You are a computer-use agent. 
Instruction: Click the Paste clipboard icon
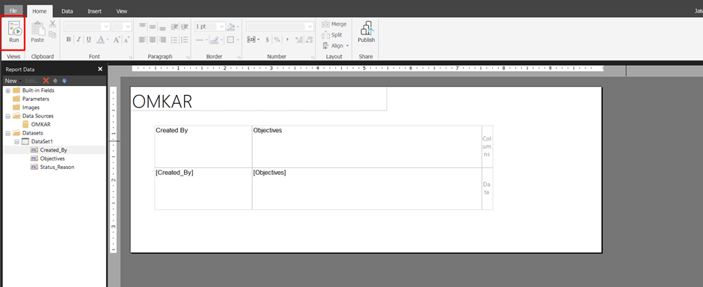tap(37, 32)
